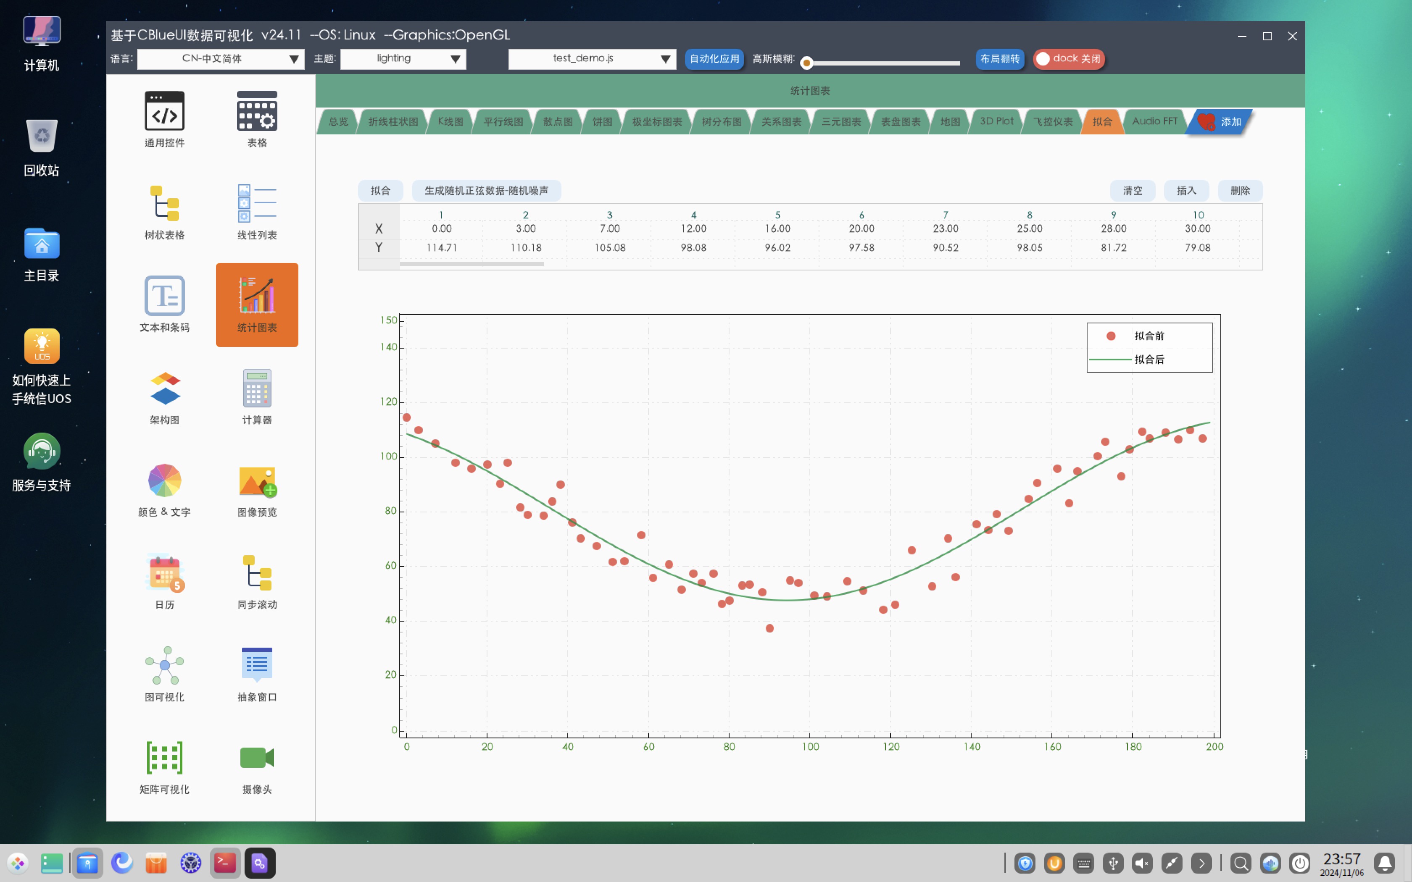Open the lighting theme dropdown
The width and height of the screenshot is (1412, 882).
tap(403, 59)
